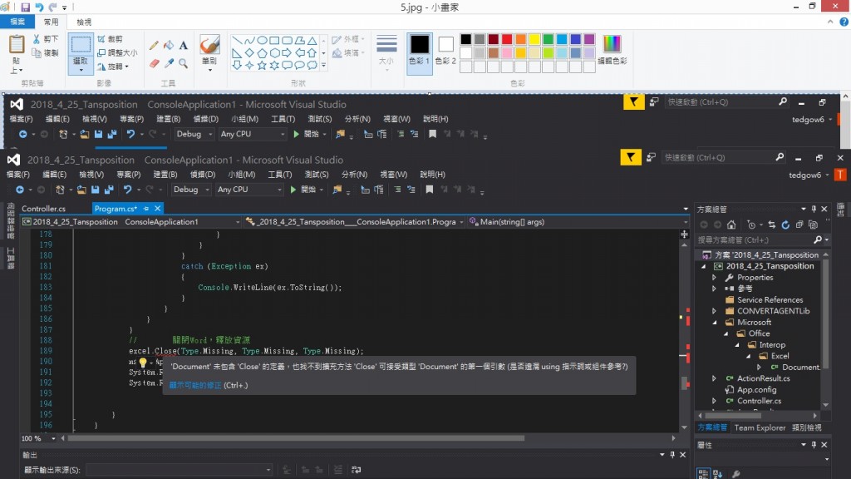Collapse the Paint ribbon with the chevron
851x479 pixels.
830,22
